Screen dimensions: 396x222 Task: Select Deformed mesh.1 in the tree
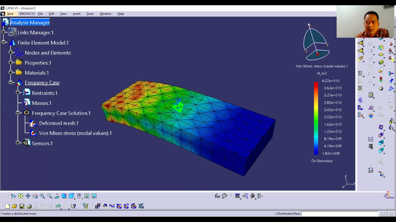(x=59, y=123)
